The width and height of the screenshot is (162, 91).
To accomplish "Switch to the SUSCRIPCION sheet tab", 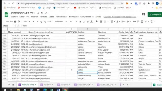I will (x=84, y=85).
